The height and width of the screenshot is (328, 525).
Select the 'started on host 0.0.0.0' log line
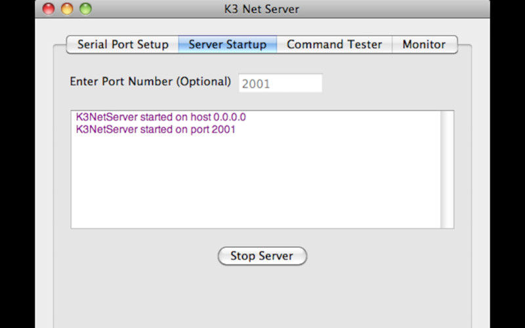pos(161,117)
